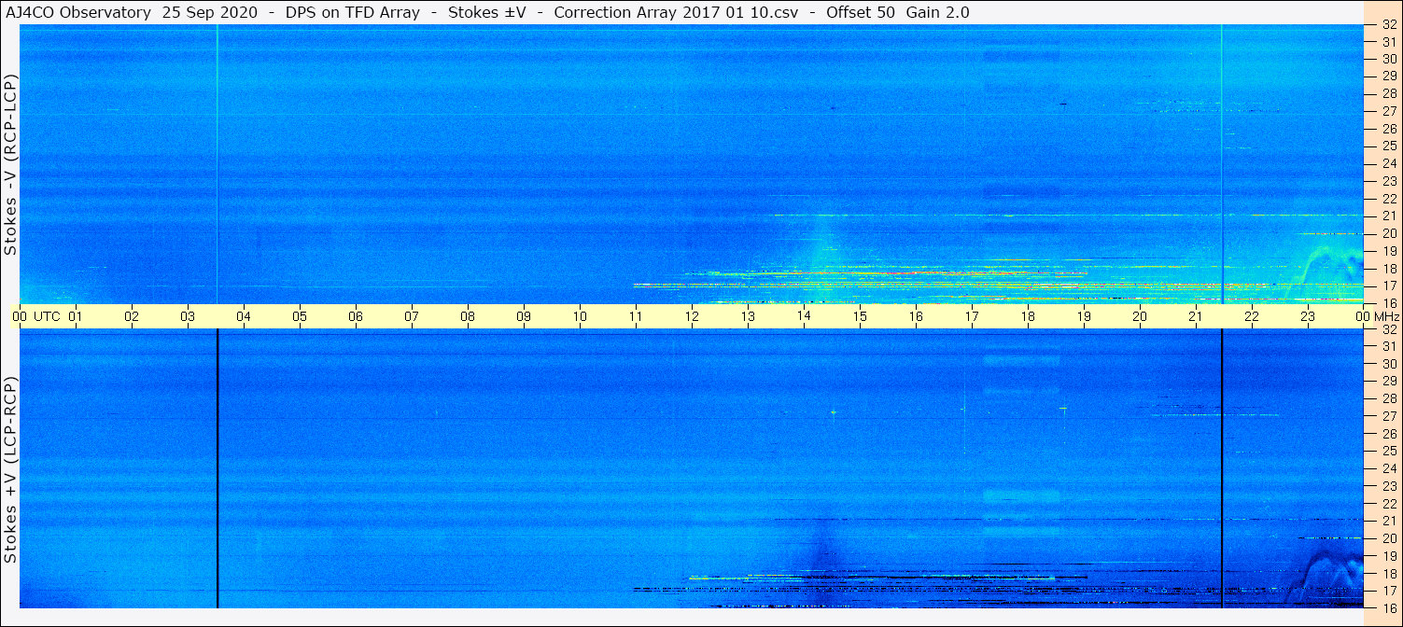
Task: Select hour 23 on the UTC time axis
Action: click(1308, 316)
